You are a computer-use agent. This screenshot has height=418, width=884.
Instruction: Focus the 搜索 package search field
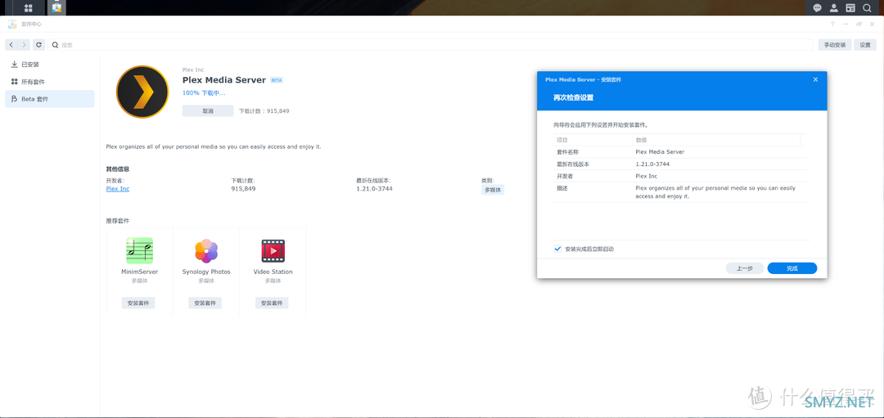pos(431,44)
